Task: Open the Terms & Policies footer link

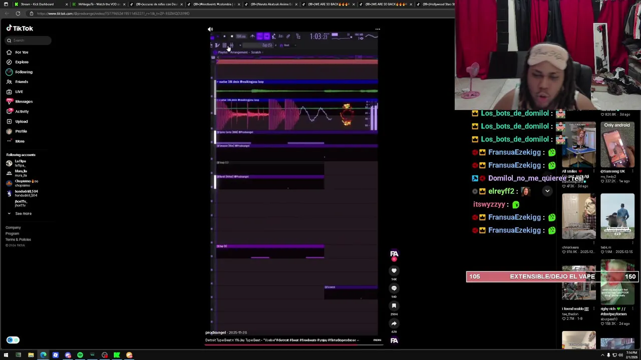Action: 18,239
